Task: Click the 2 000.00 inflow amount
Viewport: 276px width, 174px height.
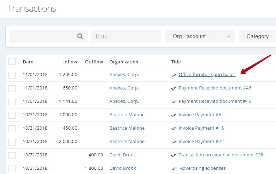Action: [68, 141]
